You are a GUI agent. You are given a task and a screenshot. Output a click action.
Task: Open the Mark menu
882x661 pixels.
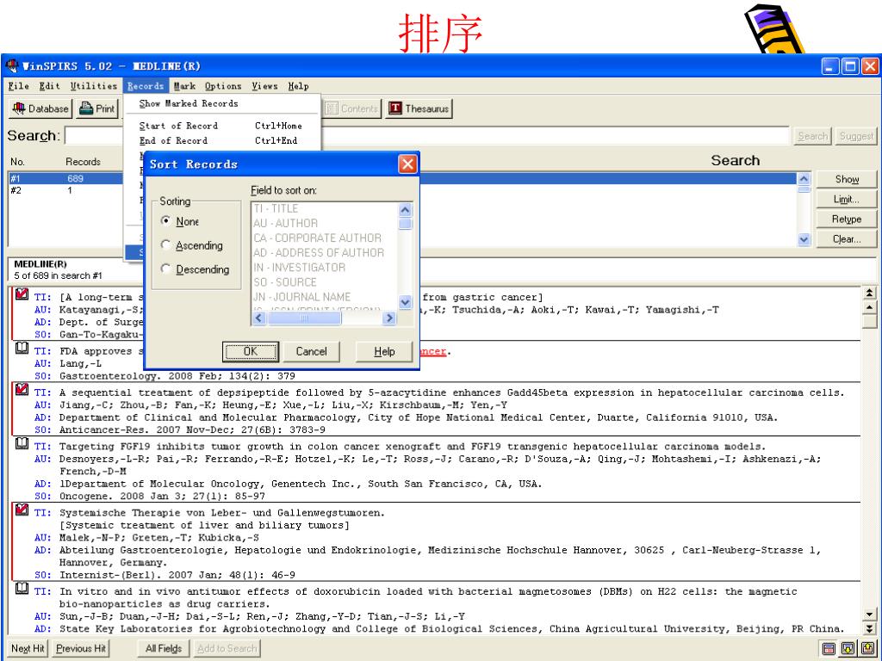point(184,86)
